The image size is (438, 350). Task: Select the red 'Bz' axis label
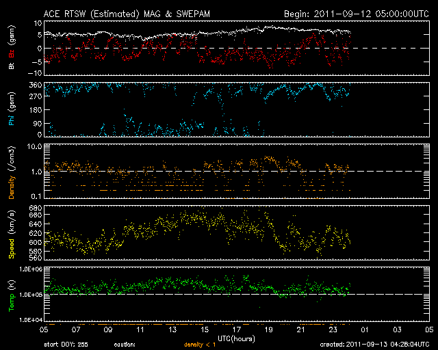coord(12,53)
